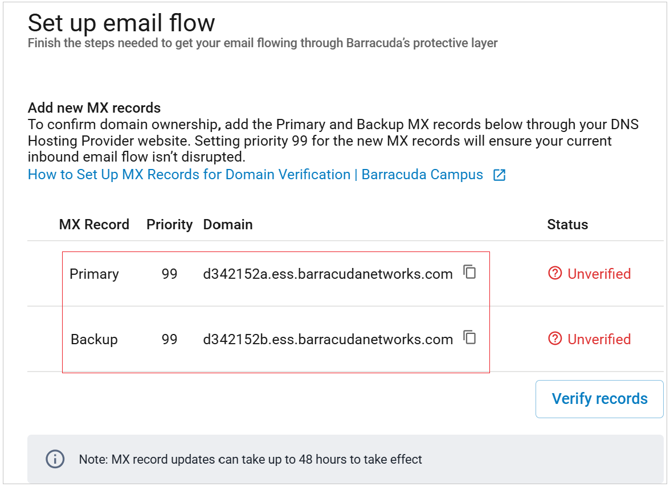670x487 pixels.
Task: Copy the Primary MX record domain
Action: tap(469, 272)
